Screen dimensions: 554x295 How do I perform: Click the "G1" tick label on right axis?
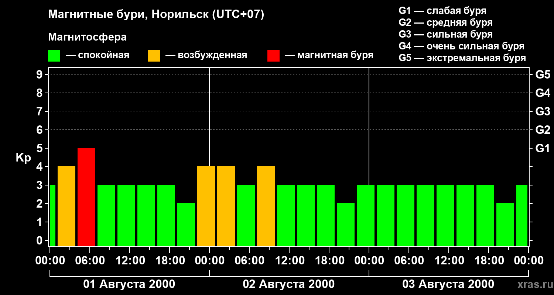pyautogui.click(x=543, y=148)
